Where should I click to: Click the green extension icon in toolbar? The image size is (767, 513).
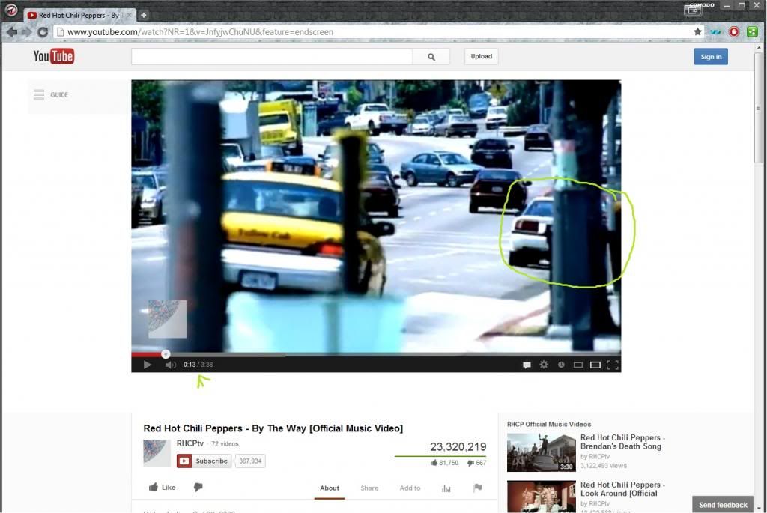[752, 31]
